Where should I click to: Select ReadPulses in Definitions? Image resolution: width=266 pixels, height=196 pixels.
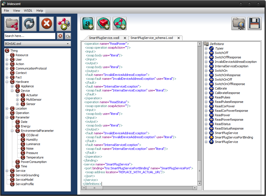(222, 97)
